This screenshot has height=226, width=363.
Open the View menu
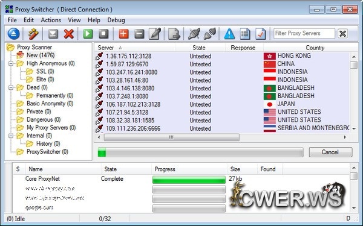74,20
